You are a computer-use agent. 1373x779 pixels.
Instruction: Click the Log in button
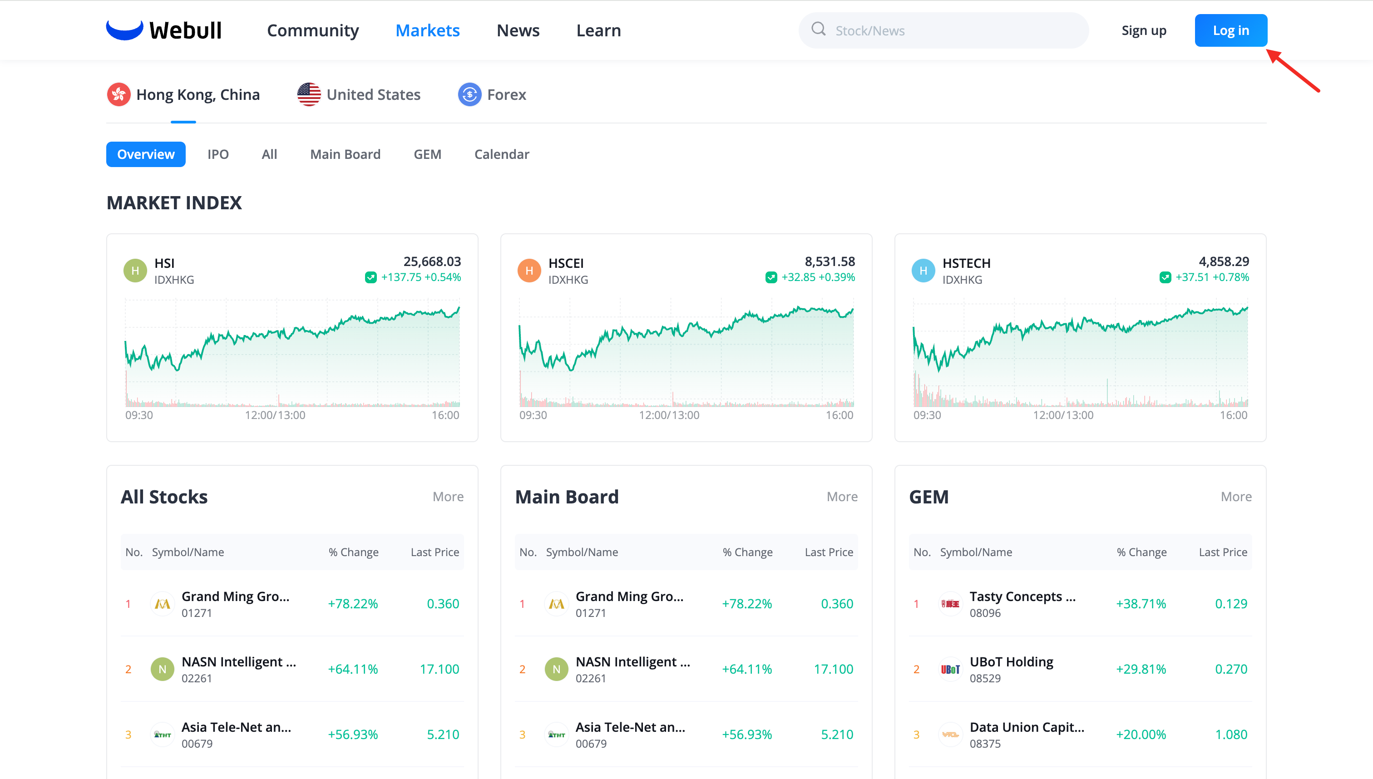(1231, 30)
